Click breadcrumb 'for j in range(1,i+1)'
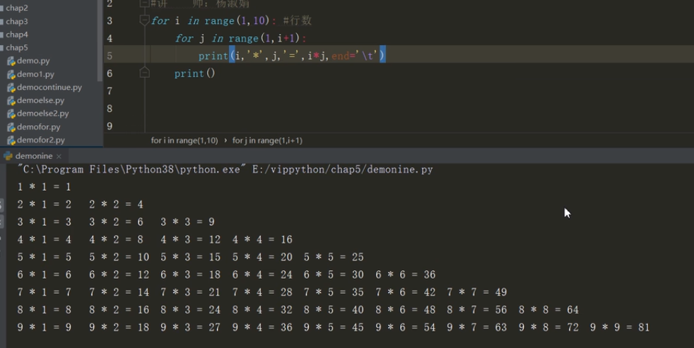 (267, 140)
